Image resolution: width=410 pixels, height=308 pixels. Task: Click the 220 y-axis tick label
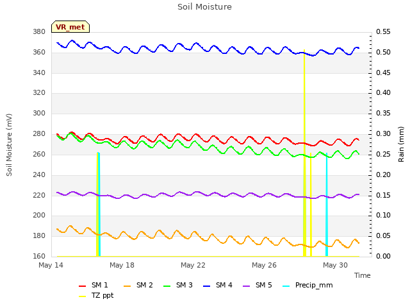tap(39, 195)
